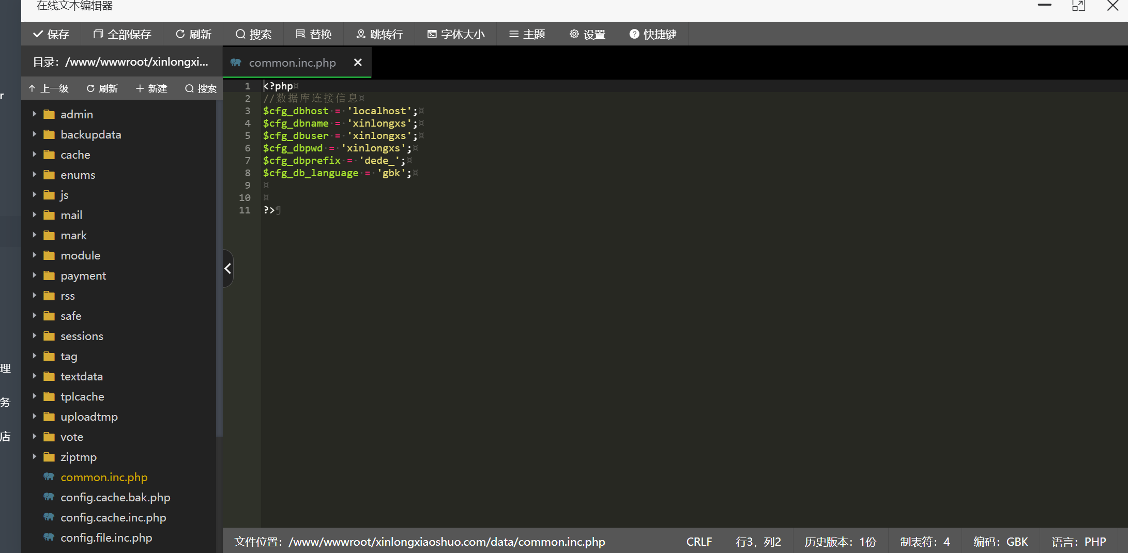Open Go to Line (跳转行) tool
This screenshot has width=1128, height=553.
click(379, 34)
